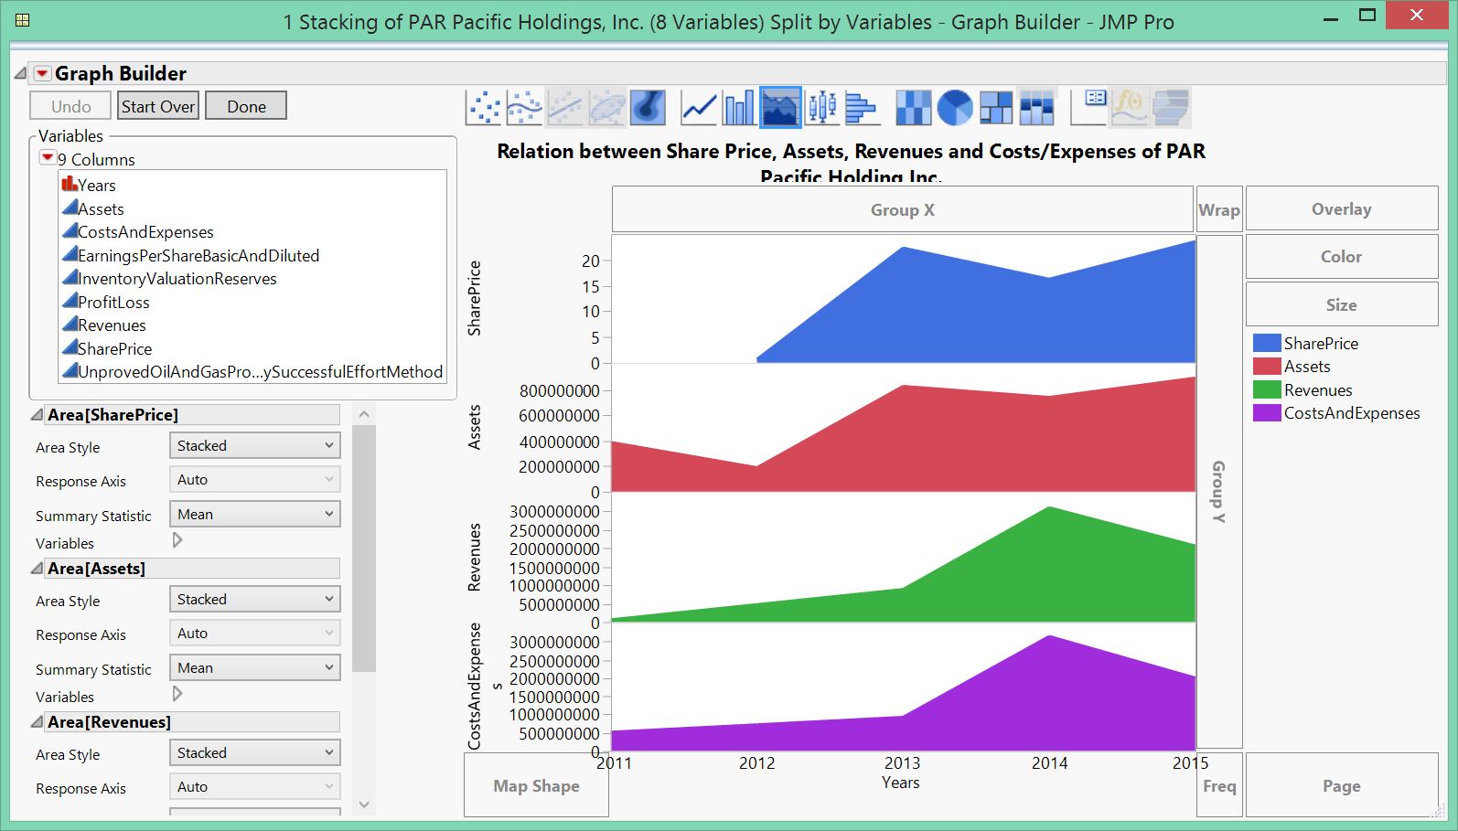
Task: Click the JMP window icon in title bar
Action: point(22,20)
